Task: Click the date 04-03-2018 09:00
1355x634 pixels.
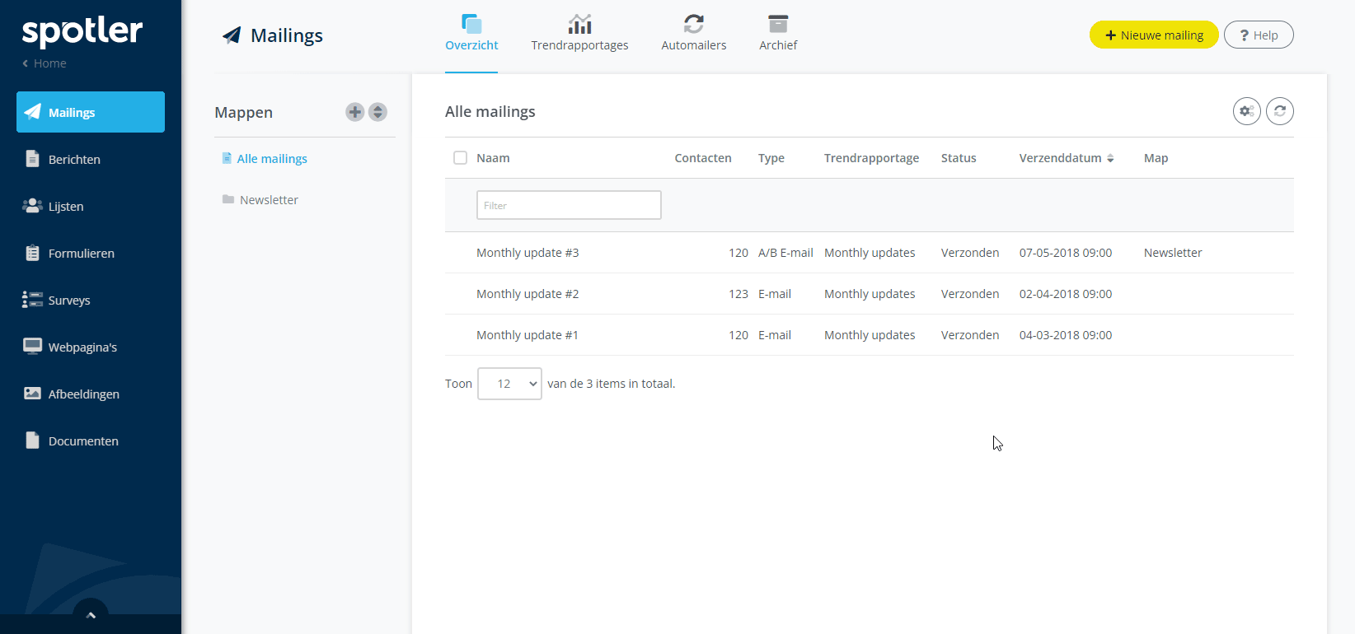Action: point(1066,335)
